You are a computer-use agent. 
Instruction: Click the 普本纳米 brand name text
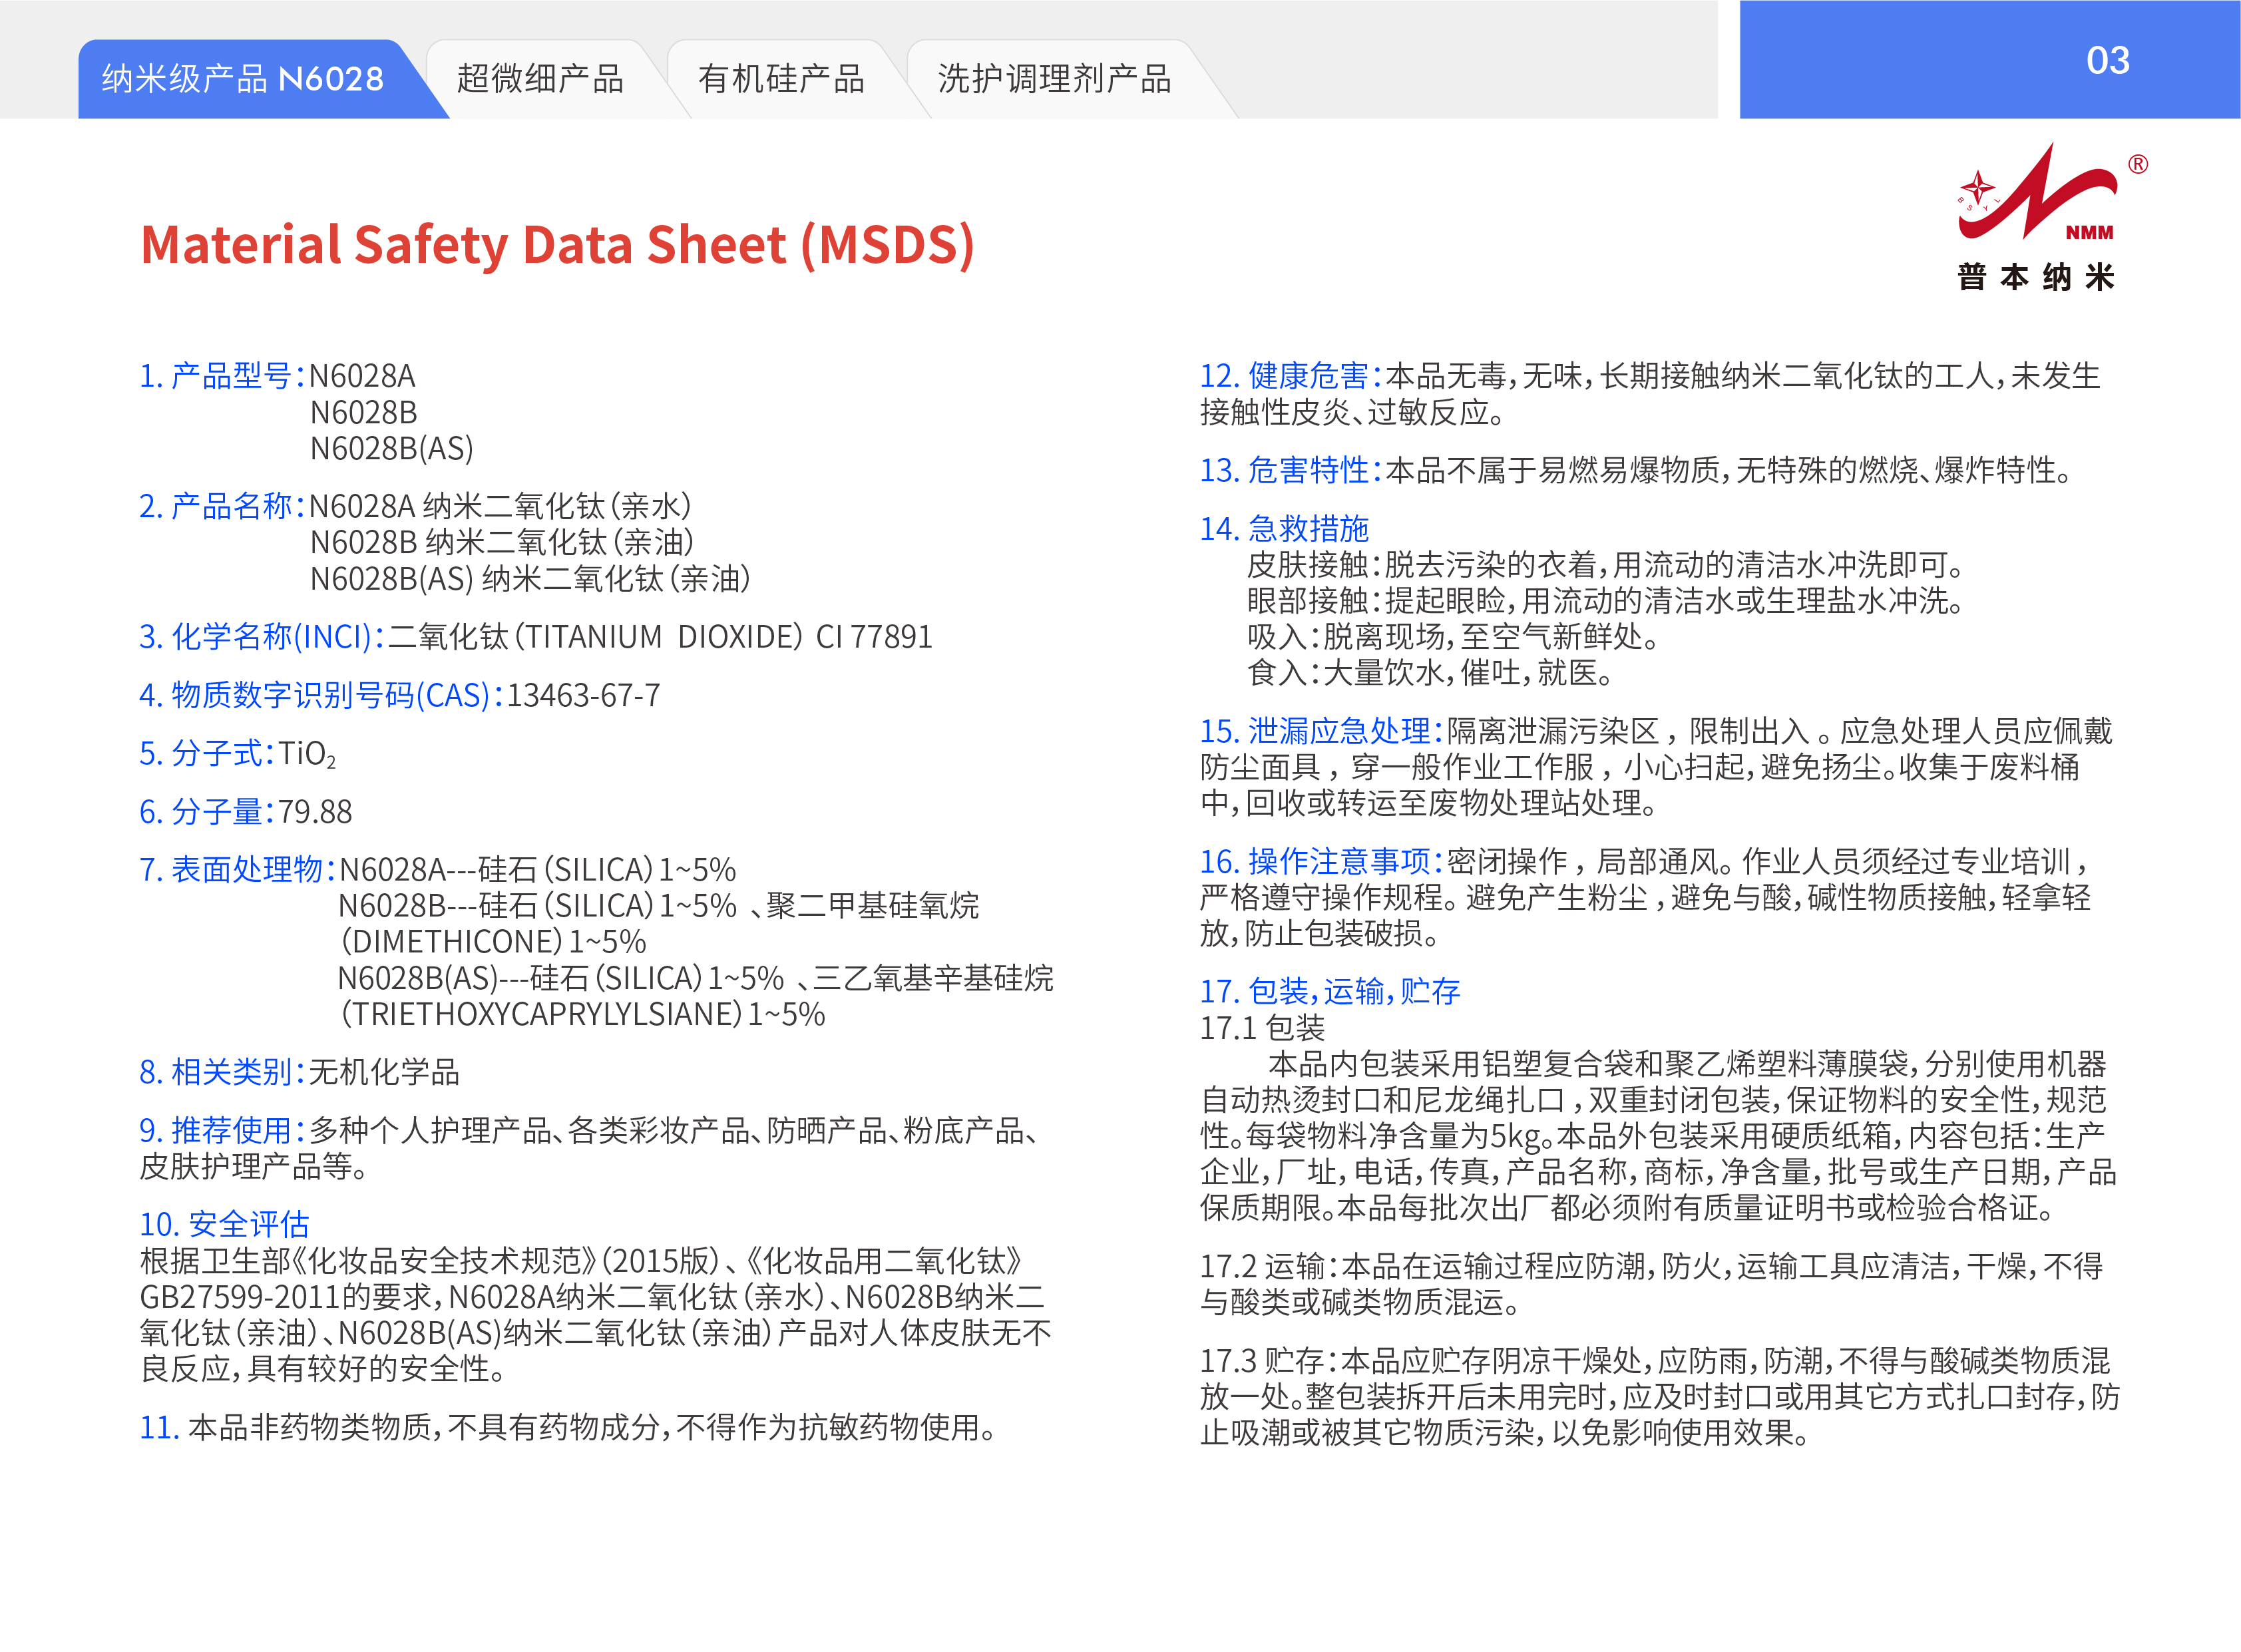pyautogui.click(x=2036, y=277)
